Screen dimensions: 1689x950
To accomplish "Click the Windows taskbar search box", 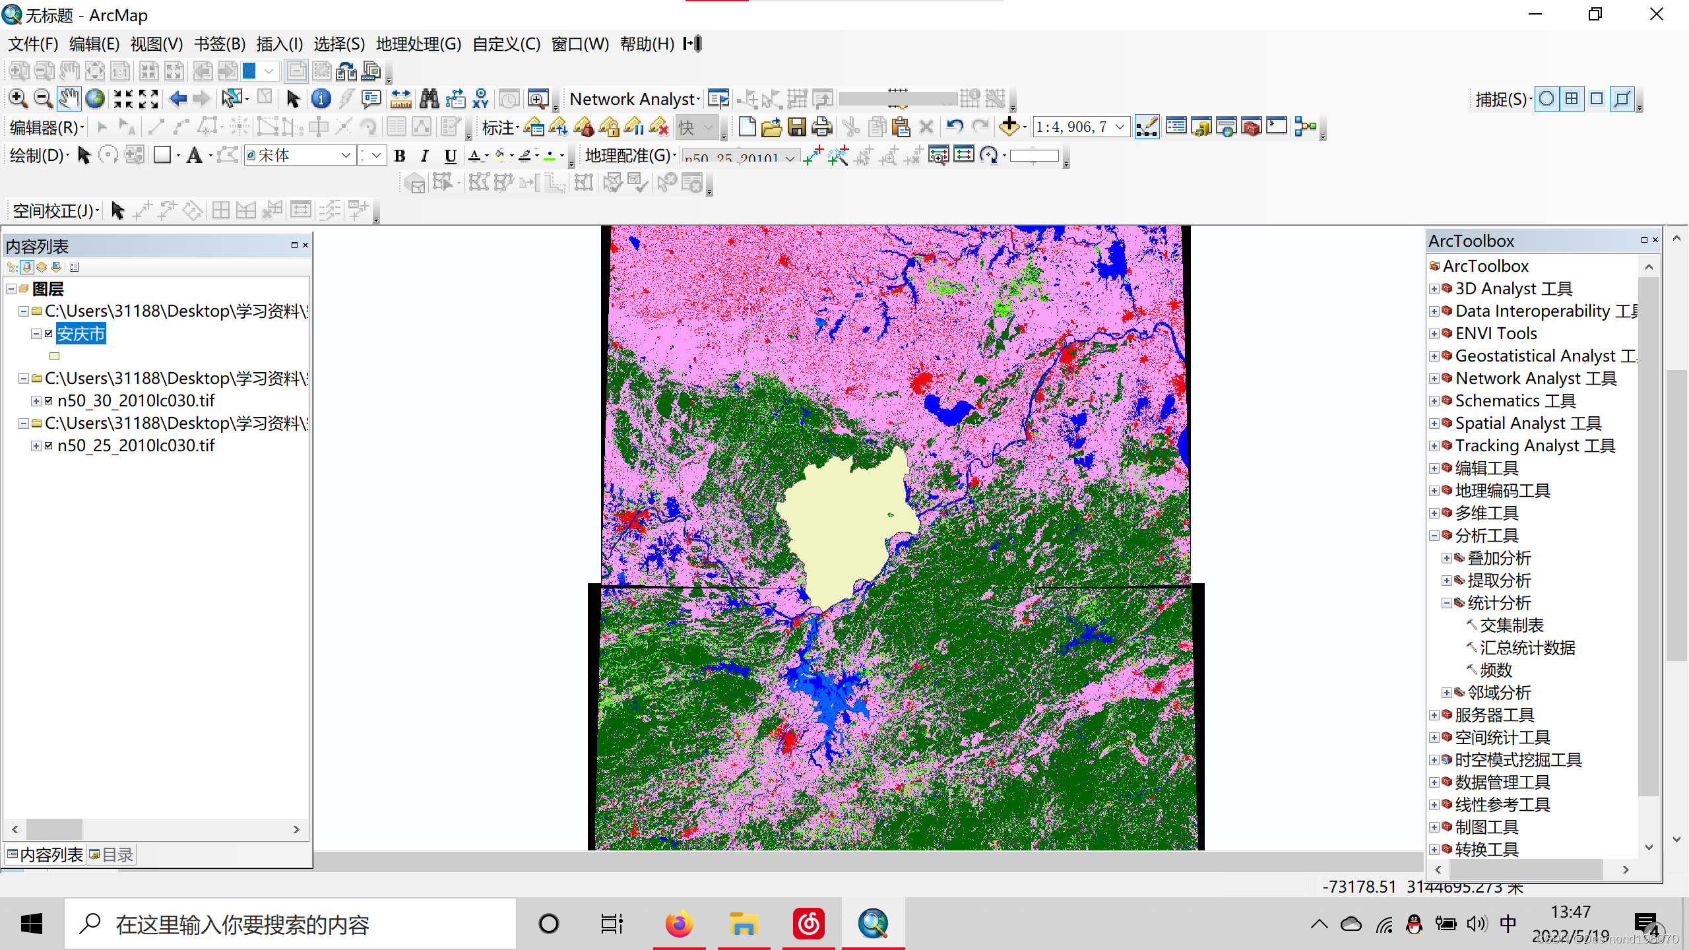I will point(290,925).
